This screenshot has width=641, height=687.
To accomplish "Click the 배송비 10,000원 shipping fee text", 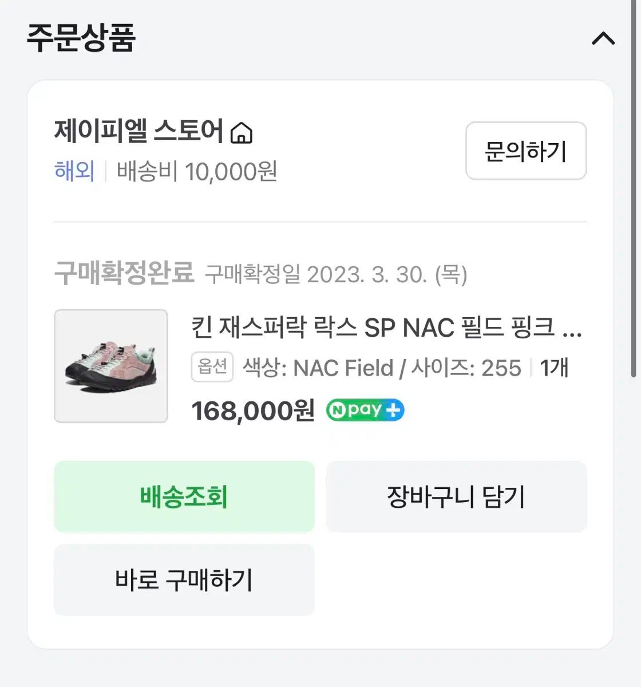I will click(x=197, y=171).
